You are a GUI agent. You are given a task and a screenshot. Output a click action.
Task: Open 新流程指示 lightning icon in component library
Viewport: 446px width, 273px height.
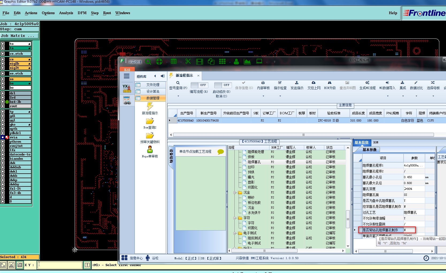[150, 106]
